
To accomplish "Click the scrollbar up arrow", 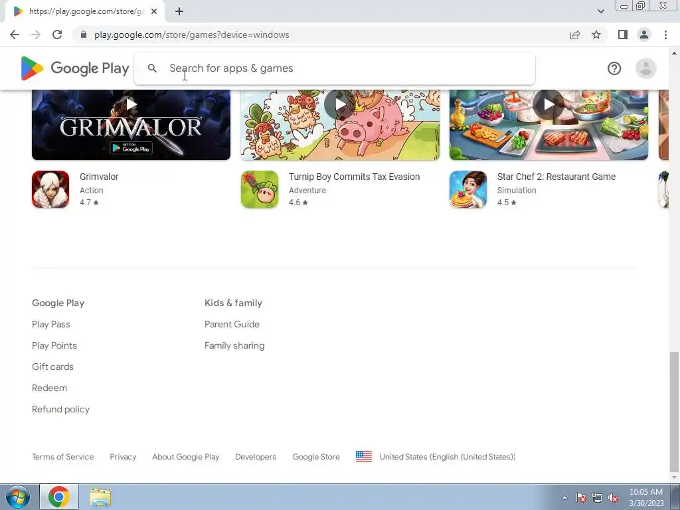I will [x=674, y=53].
